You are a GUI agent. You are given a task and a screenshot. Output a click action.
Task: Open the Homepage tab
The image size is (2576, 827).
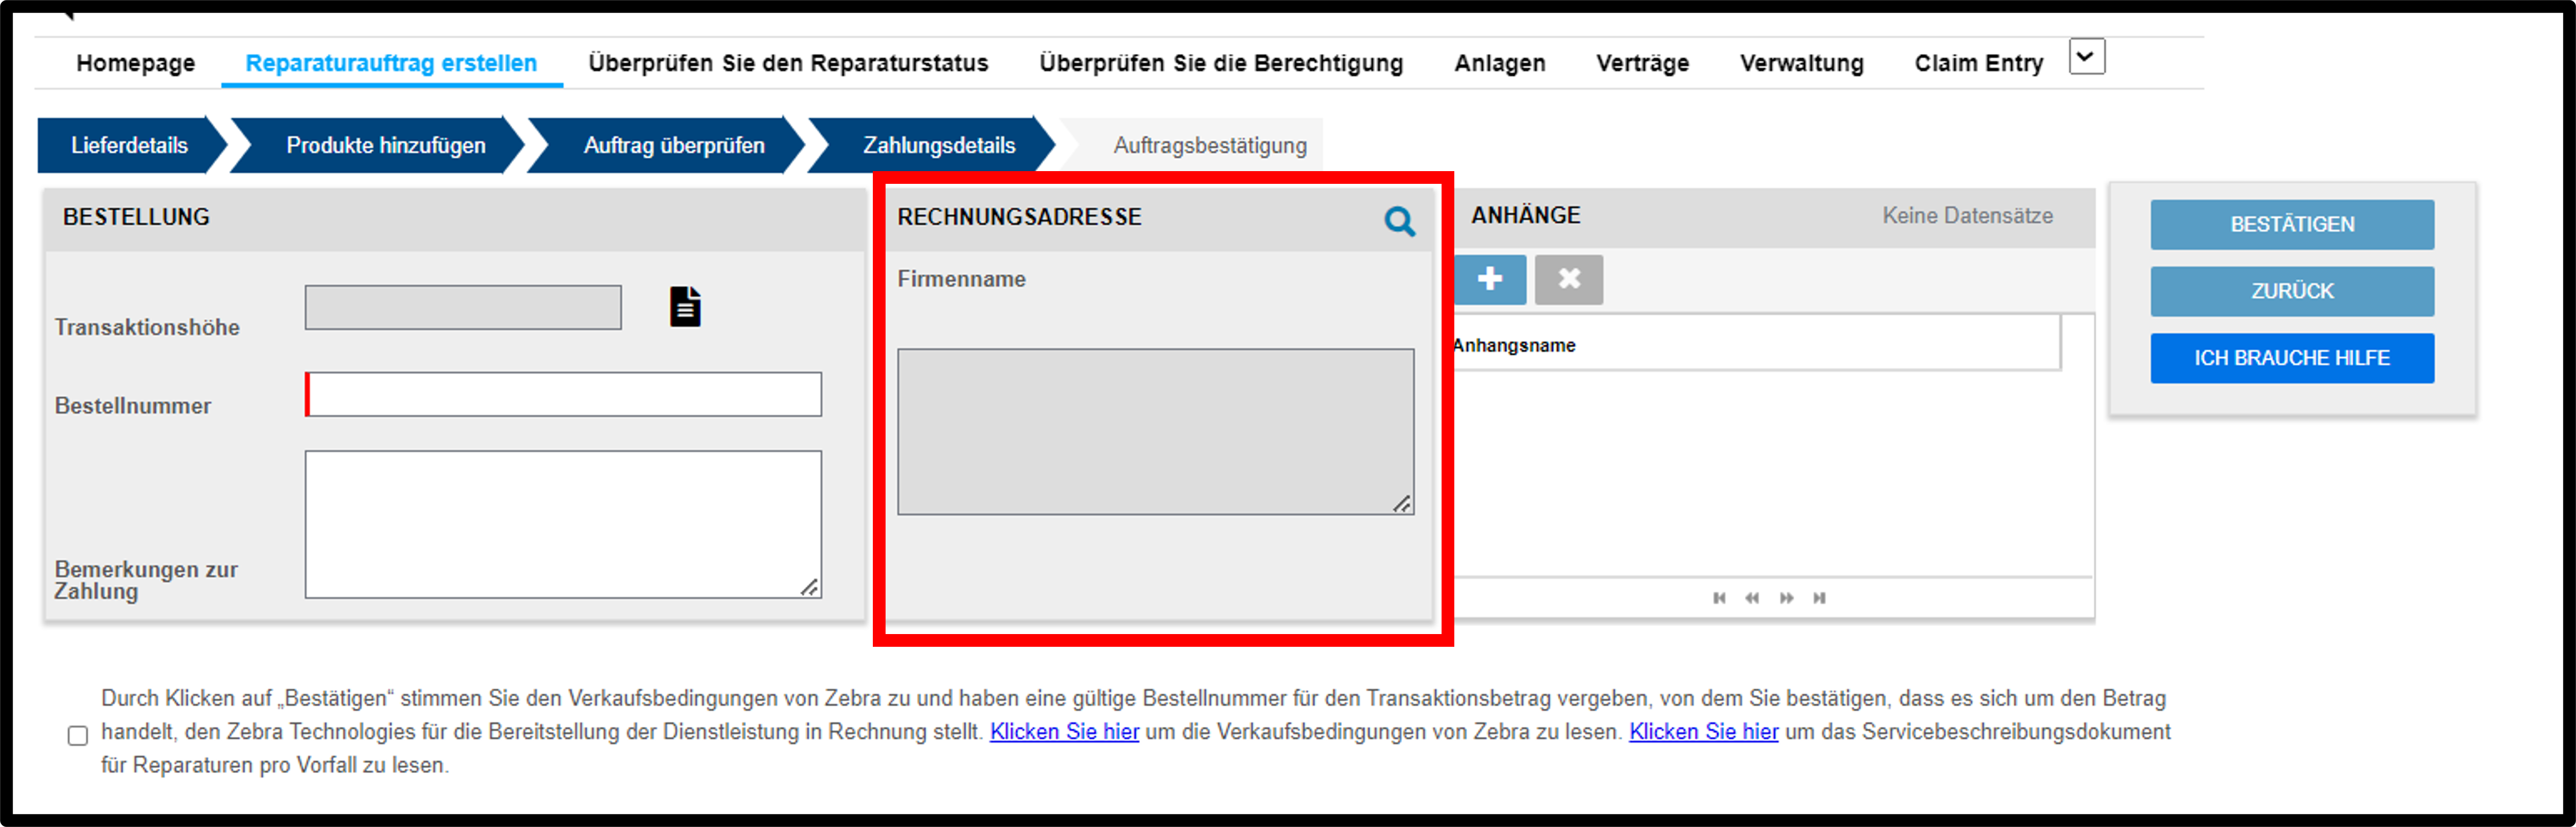136,63
